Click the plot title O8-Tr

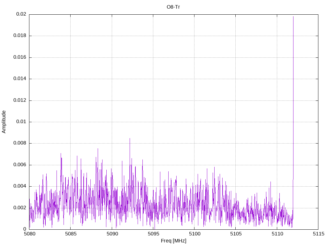173,7
